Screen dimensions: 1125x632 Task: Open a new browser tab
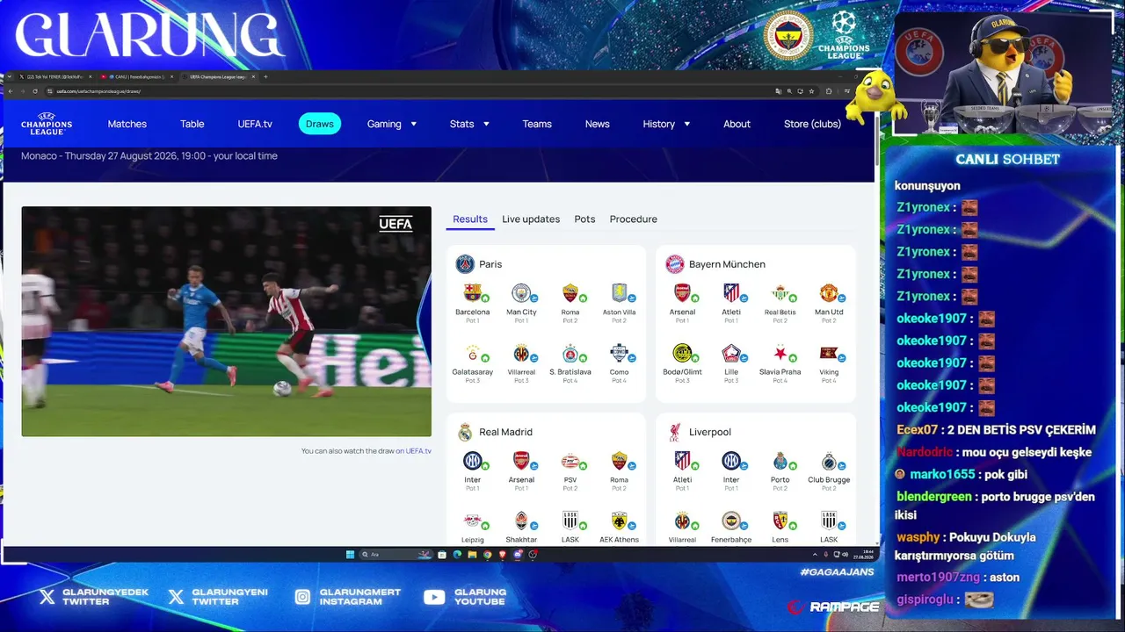pos(266,76)
